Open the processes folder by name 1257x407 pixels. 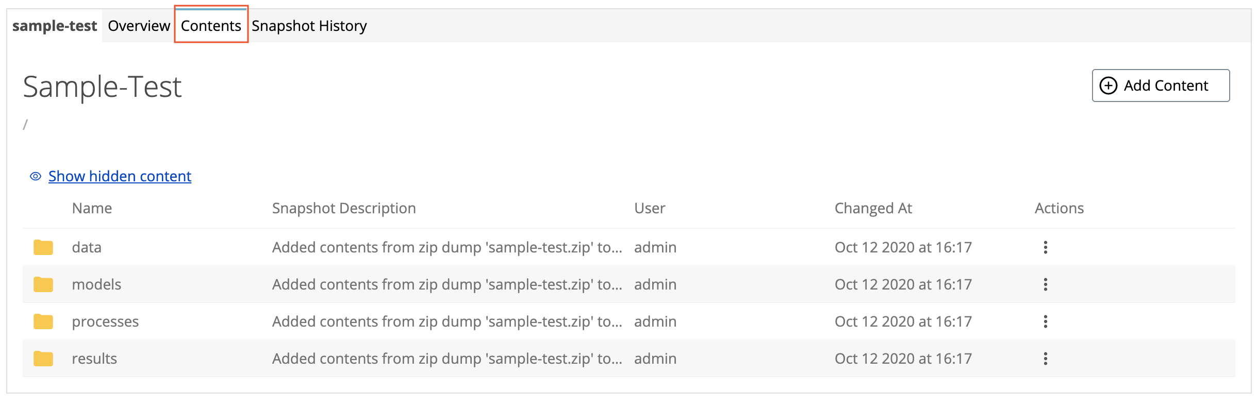pyautogui.click(x=105, y=321)
